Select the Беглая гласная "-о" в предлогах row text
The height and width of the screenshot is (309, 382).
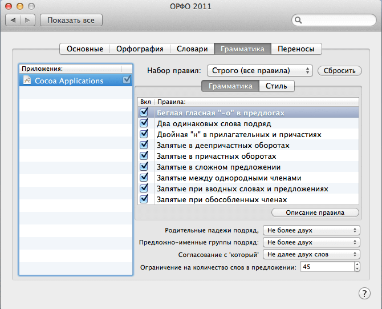click(x=221, y=113)
